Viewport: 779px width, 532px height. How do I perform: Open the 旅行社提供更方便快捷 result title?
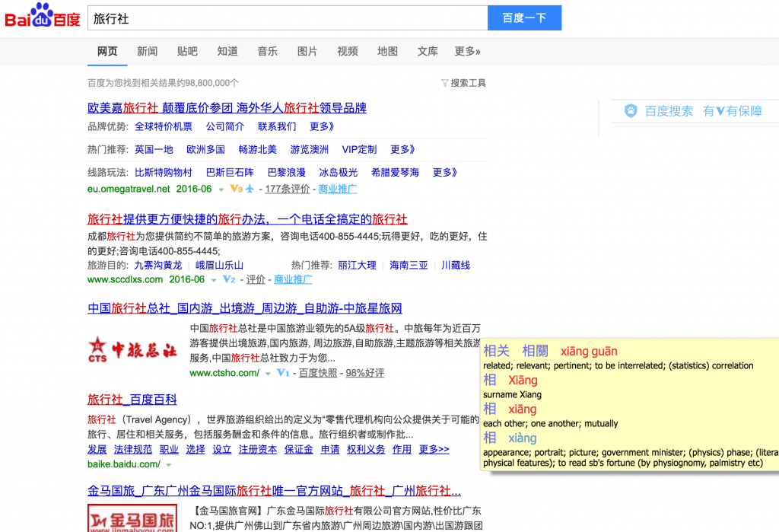coord(247,219)
